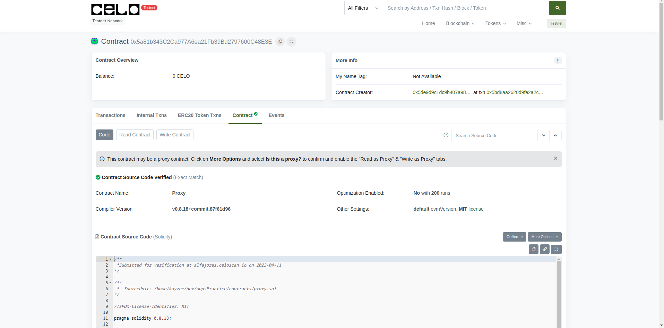Click Read Contract button
The image size is (664, 328).
pyautogui.click(x=135, y=135)
